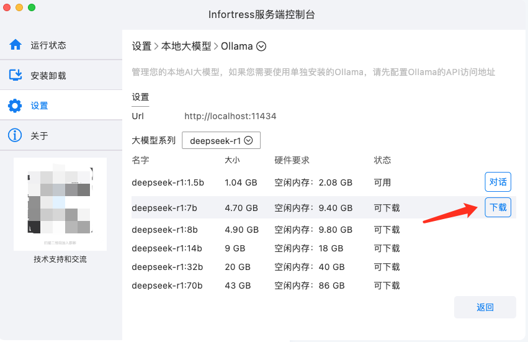Image resolution: width=528 pixels, height=342 pixels.
Task: Click the 可下载 status of deepseek-r1:14b
Action: tap(387, 248)
